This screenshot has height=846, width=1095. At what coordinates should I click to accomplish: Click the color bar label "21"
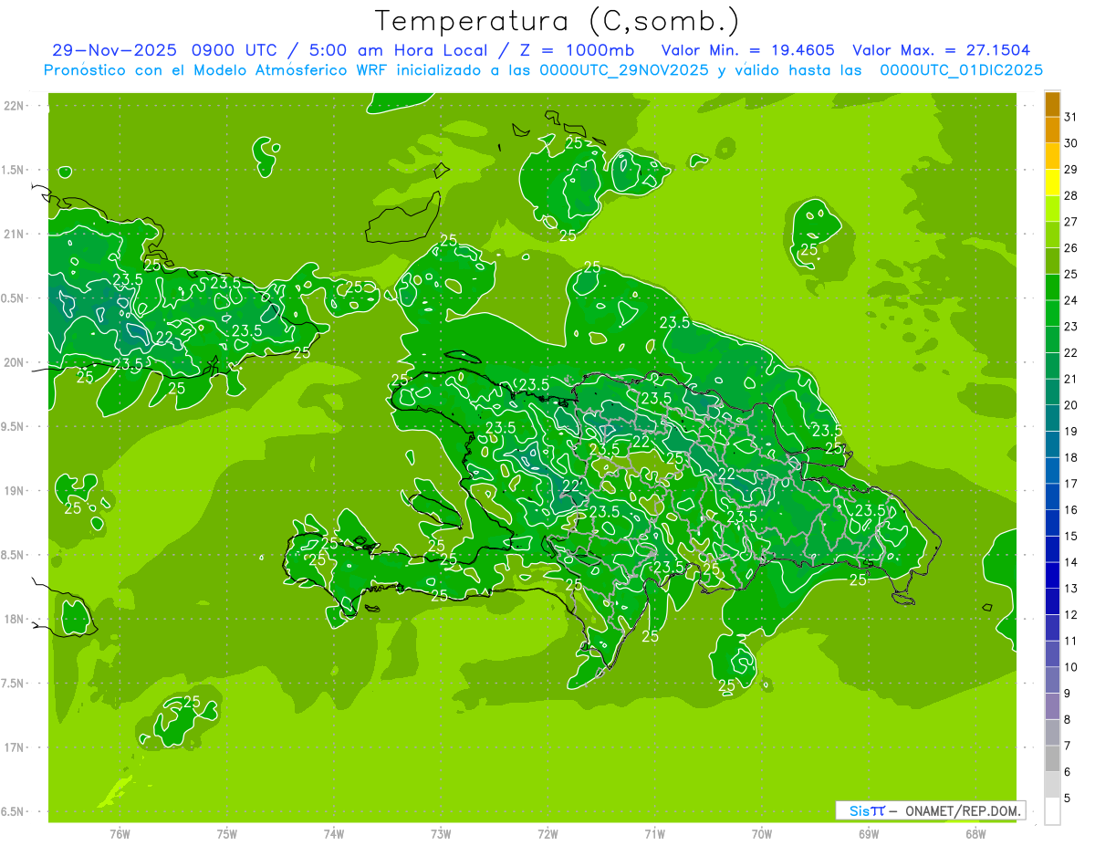[1071, 379]
